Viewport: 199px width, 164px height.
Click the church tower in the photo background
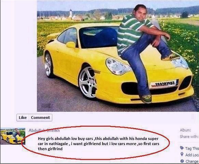point(70,14)
